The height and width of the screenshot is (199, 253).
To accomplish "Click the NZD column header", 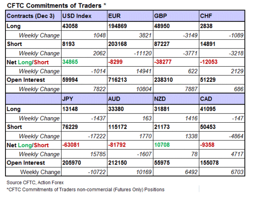I will (161, 100).
